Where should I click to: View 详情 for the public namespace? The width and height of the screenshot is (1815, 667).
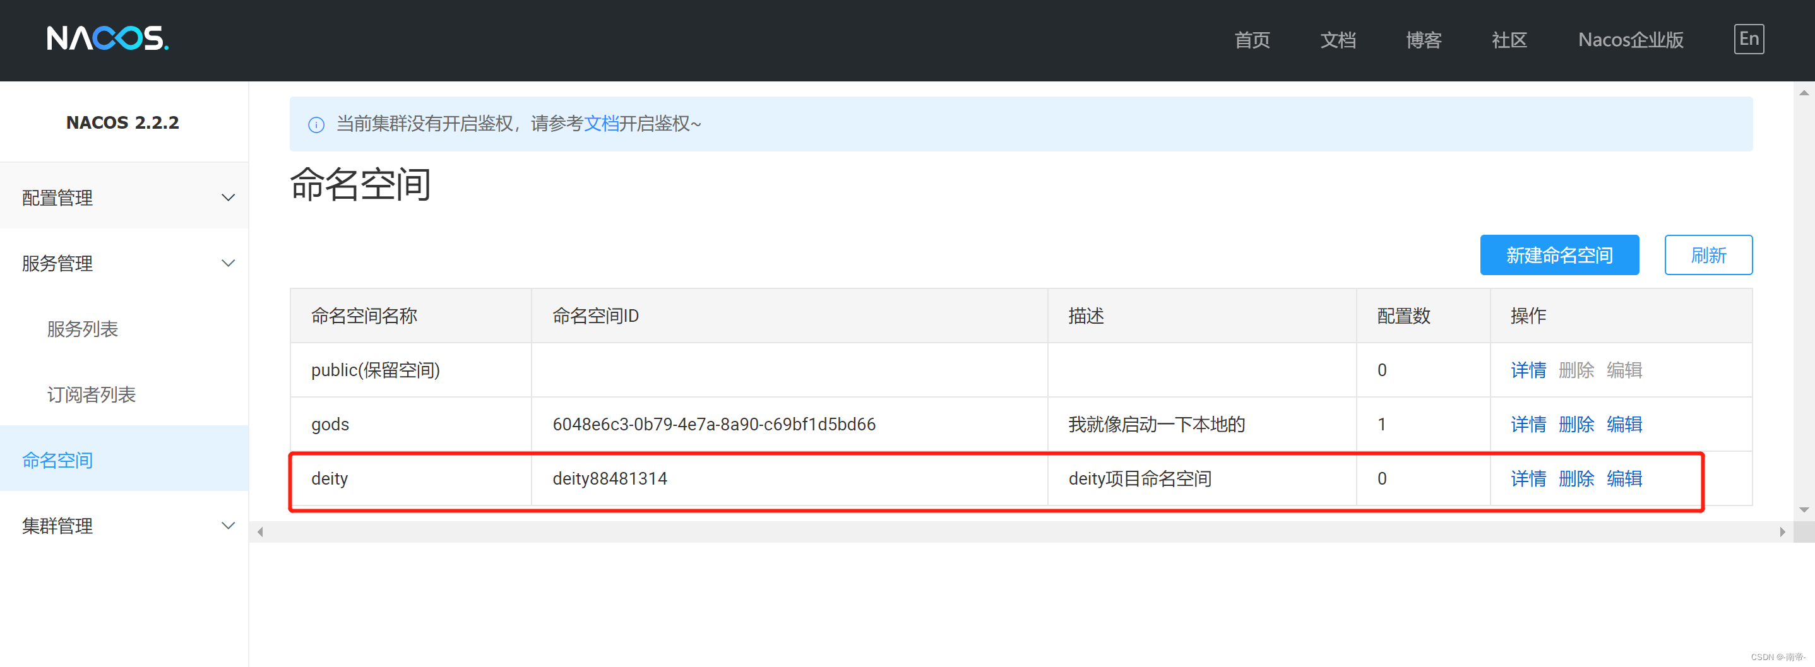[1528, 370]
